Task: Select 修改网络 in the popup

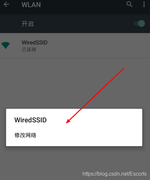Action: pyautogui.click(x=25, y=135)
